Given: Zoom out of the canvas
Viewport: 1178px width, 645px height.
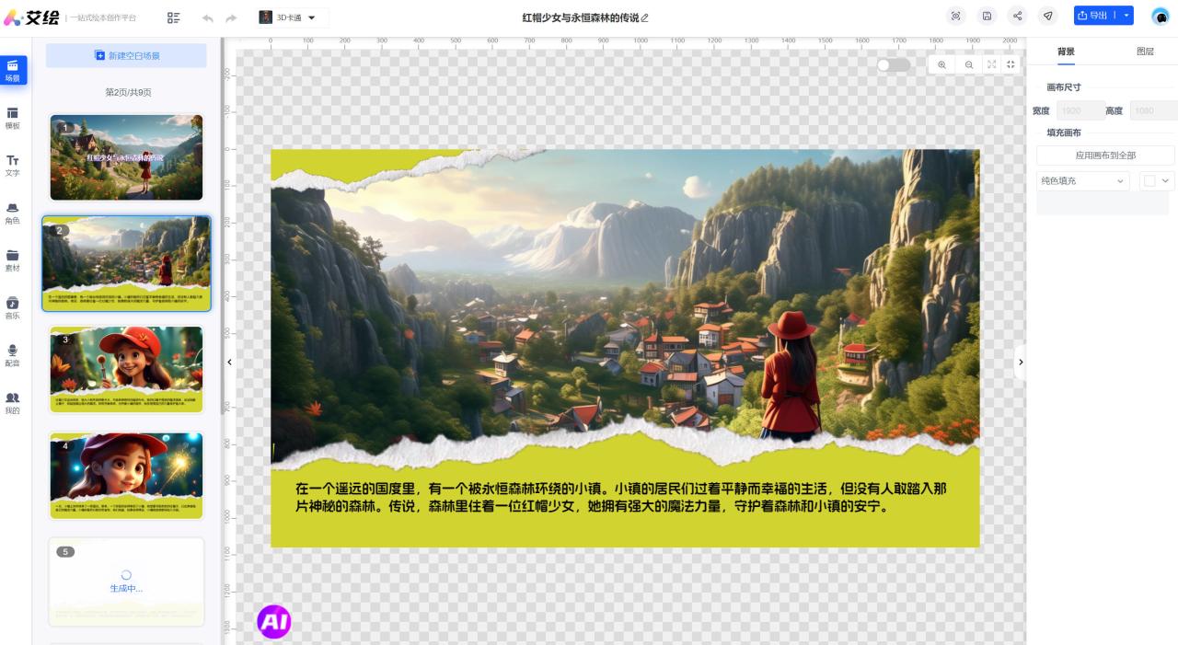Looking at the screenshot, I should [x=969, y=64].
